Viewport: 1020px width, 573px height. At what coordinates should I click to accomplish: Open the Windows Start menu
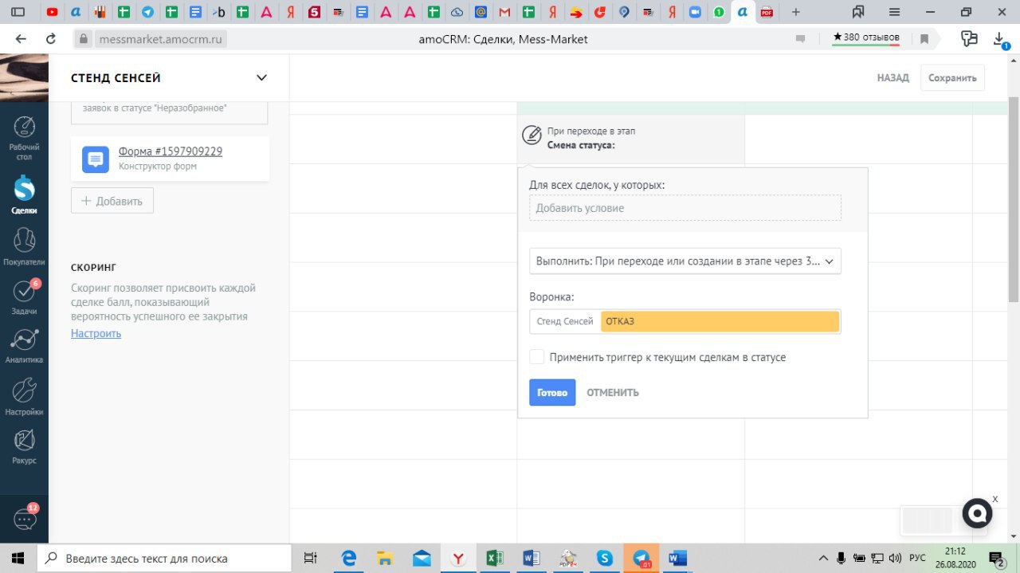pyautogui.click(x=17, y=558)
